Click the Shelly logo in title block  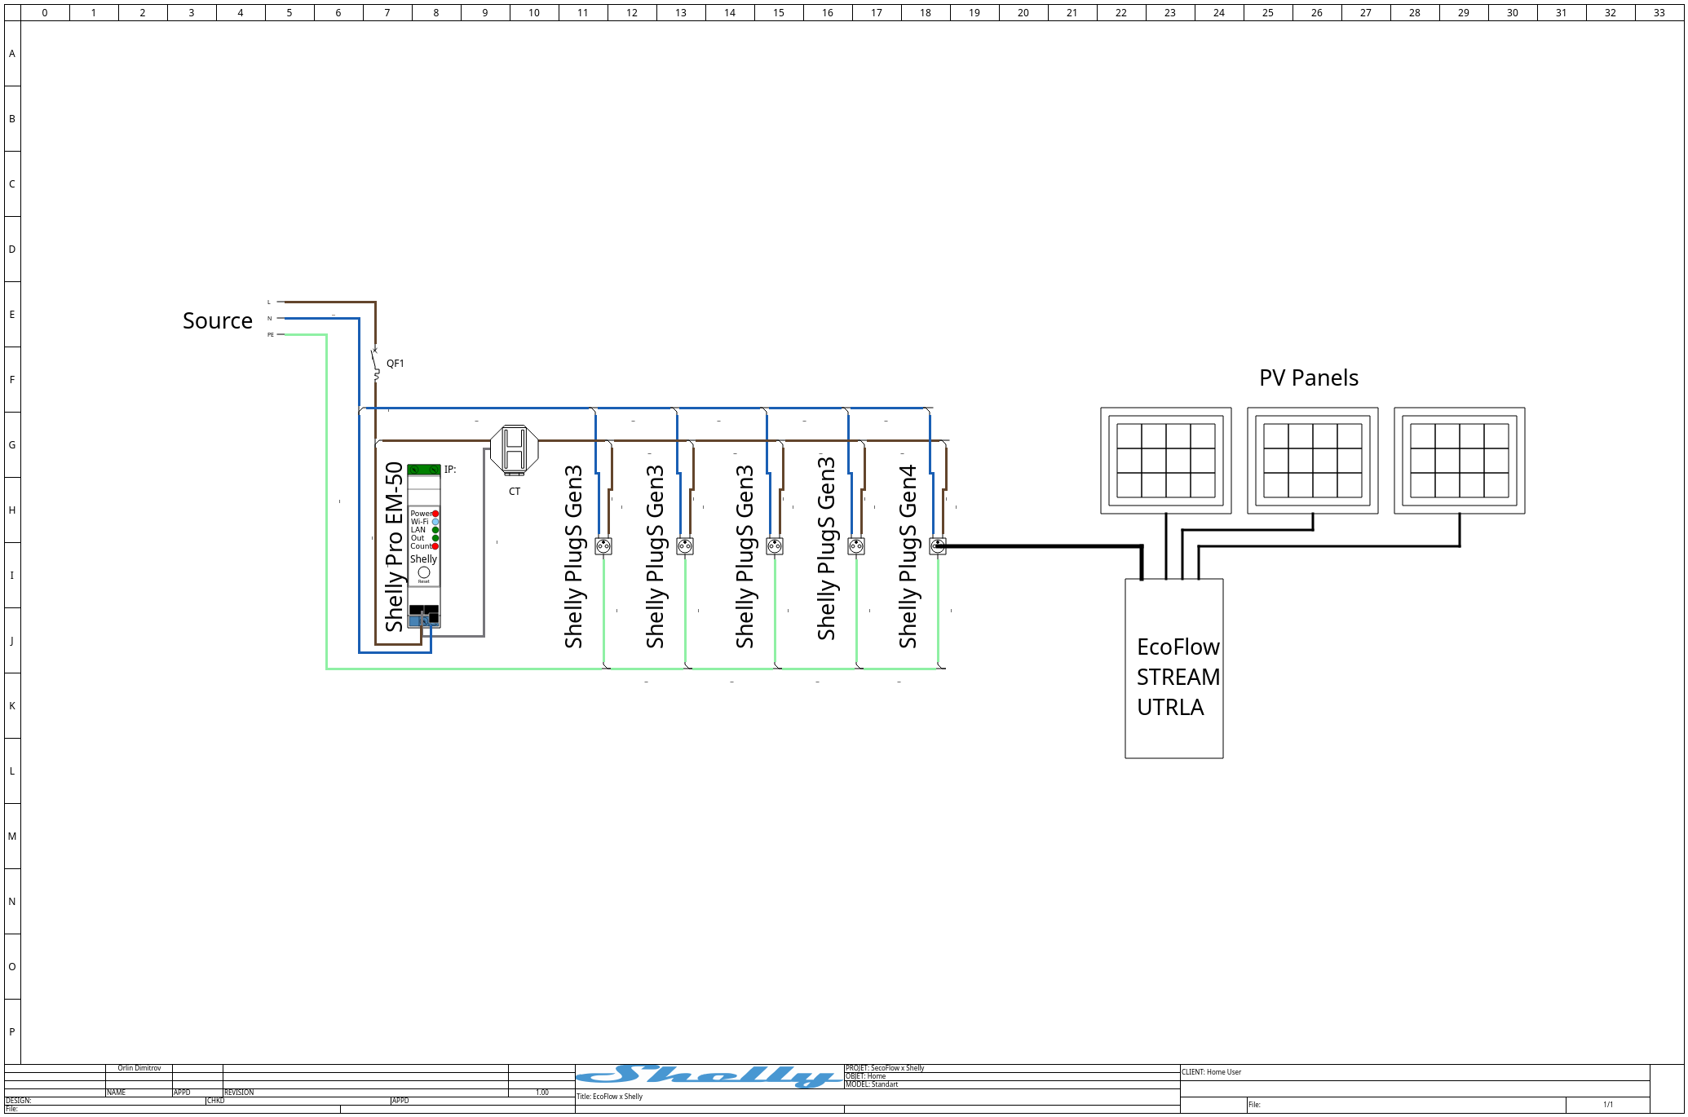pyautogui.click(x=709, y=1076)
